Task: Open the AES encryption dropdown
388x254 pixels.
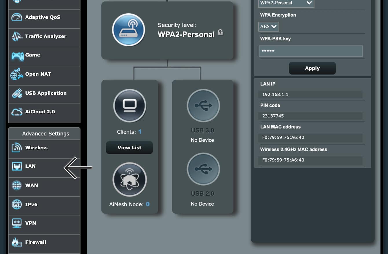Action: [x=269, y=26]
